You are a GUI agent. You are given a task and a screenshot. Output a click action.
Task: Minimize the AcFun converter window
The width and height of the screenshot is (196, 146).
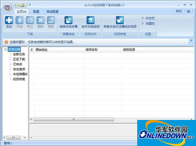click(x=178, y=5)
